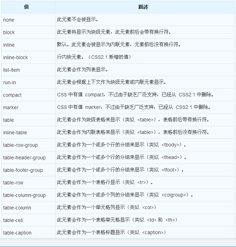Click the 'table-footer-group' value cell
236x247 pixels.
pos(23,170)
